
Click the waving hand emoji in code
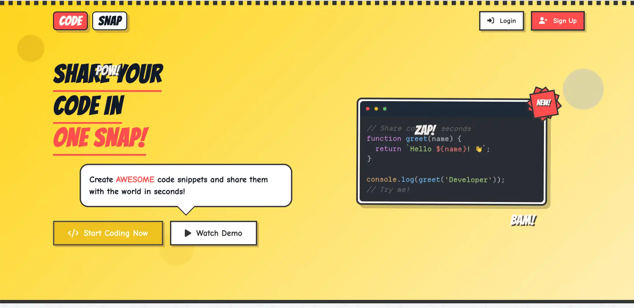coord(479,149)
